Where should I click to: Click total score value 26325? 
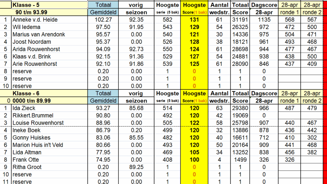pos(240,27)
